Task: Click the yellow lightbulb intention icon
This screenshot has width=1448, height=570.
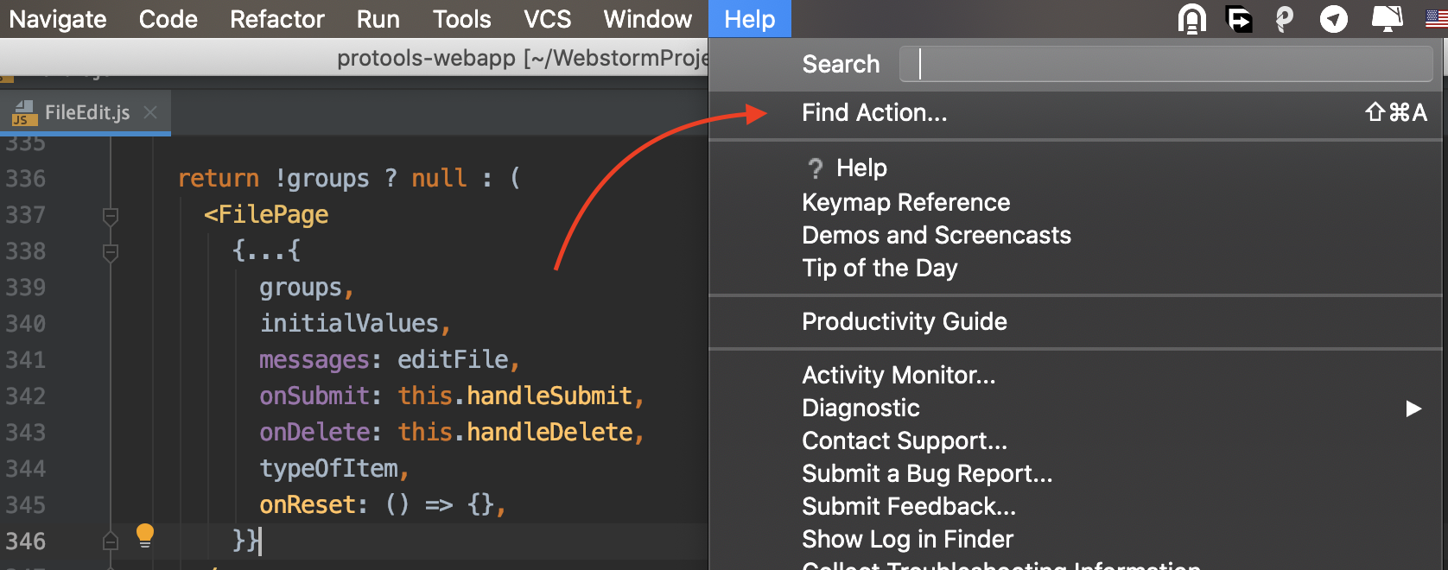Action: [145, 536]
